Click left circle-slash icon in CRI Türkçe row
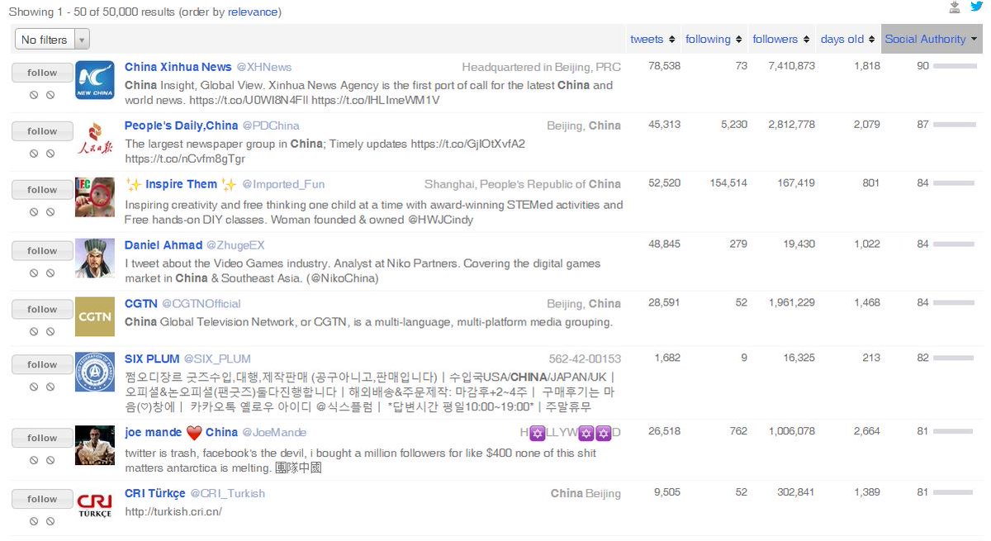This screenshot has width=991, height=541. (x=34, y=522)
